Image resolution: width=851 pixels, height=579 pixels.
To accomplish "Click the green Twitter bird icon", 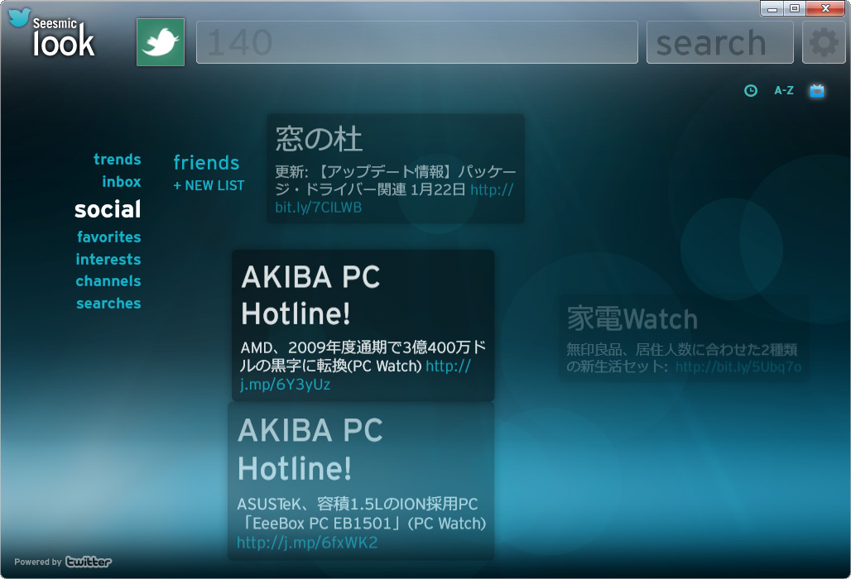I will tap(160, 41).
